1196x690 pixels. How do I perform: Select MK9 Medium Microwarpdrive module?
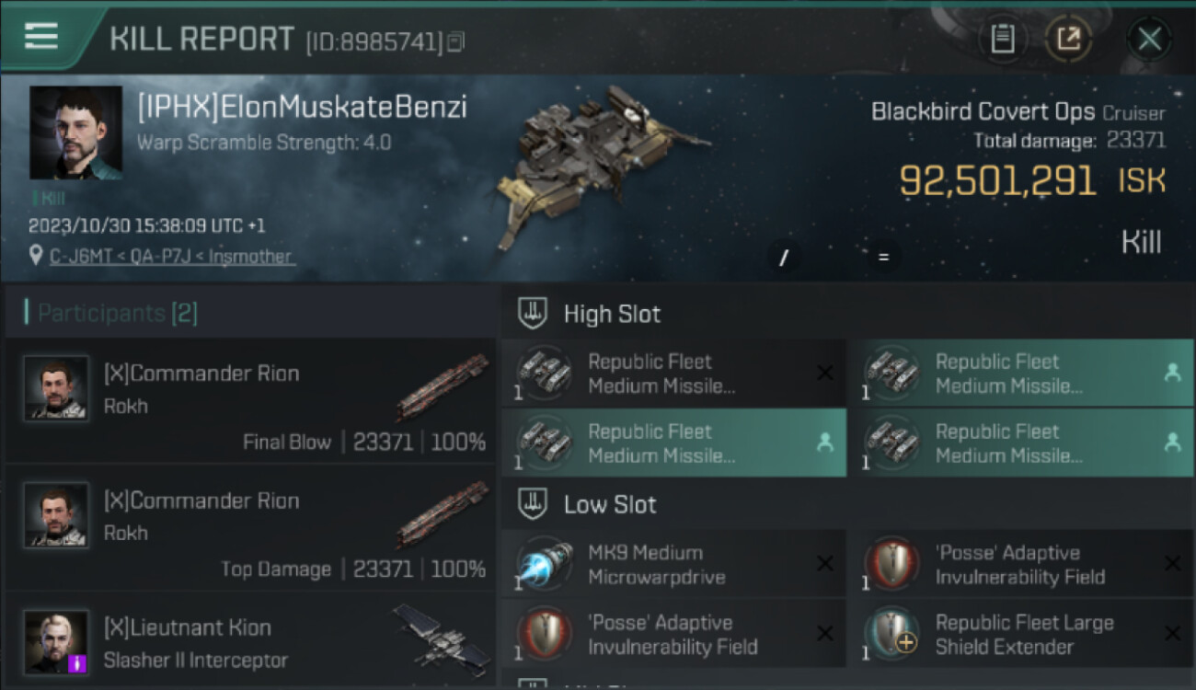click(x=673, y=565)
